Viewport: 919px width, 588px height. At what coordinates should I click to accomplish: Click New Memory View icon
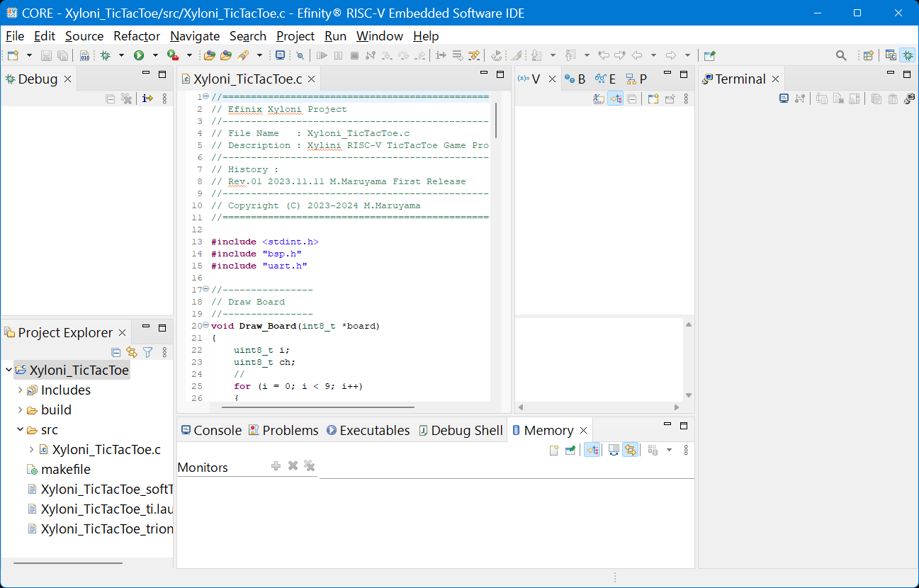(x=554, y=450)
